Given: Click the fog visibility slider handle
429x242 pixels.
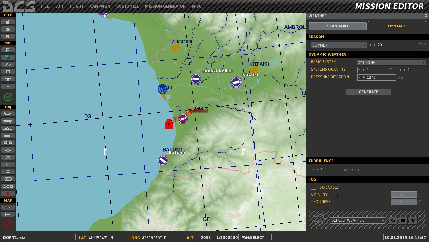Looking at the screenshot, I should click(x=336, y=195).
